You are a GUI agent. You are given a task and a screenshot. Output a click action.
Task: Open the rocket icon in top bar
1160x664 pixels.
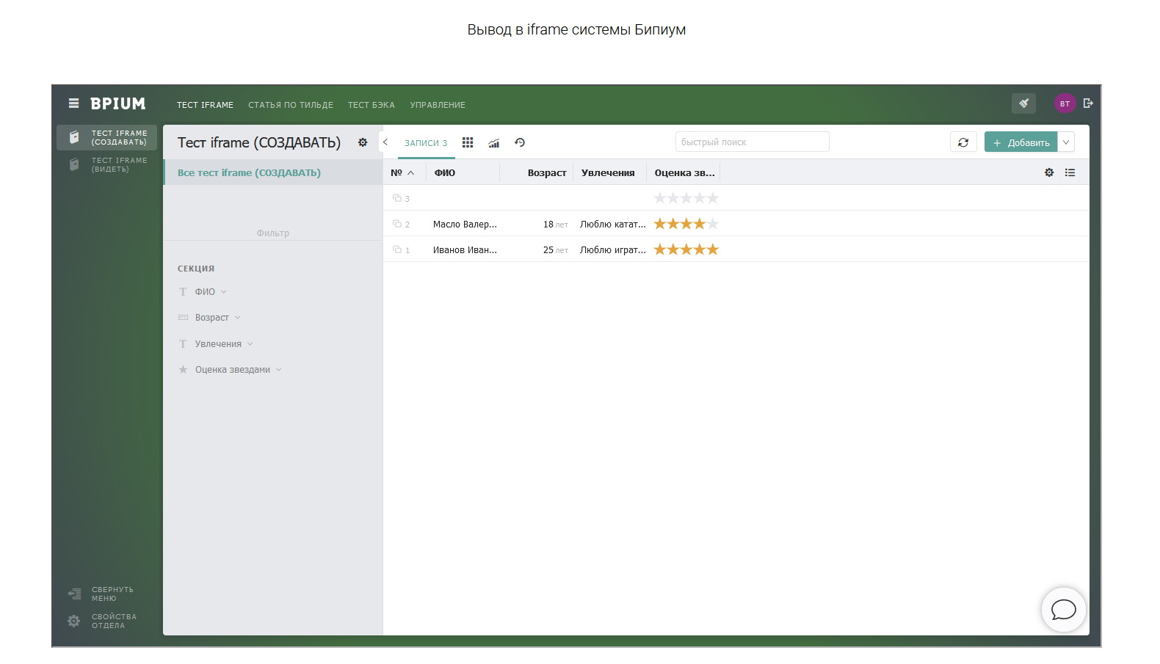[1023, 103]
